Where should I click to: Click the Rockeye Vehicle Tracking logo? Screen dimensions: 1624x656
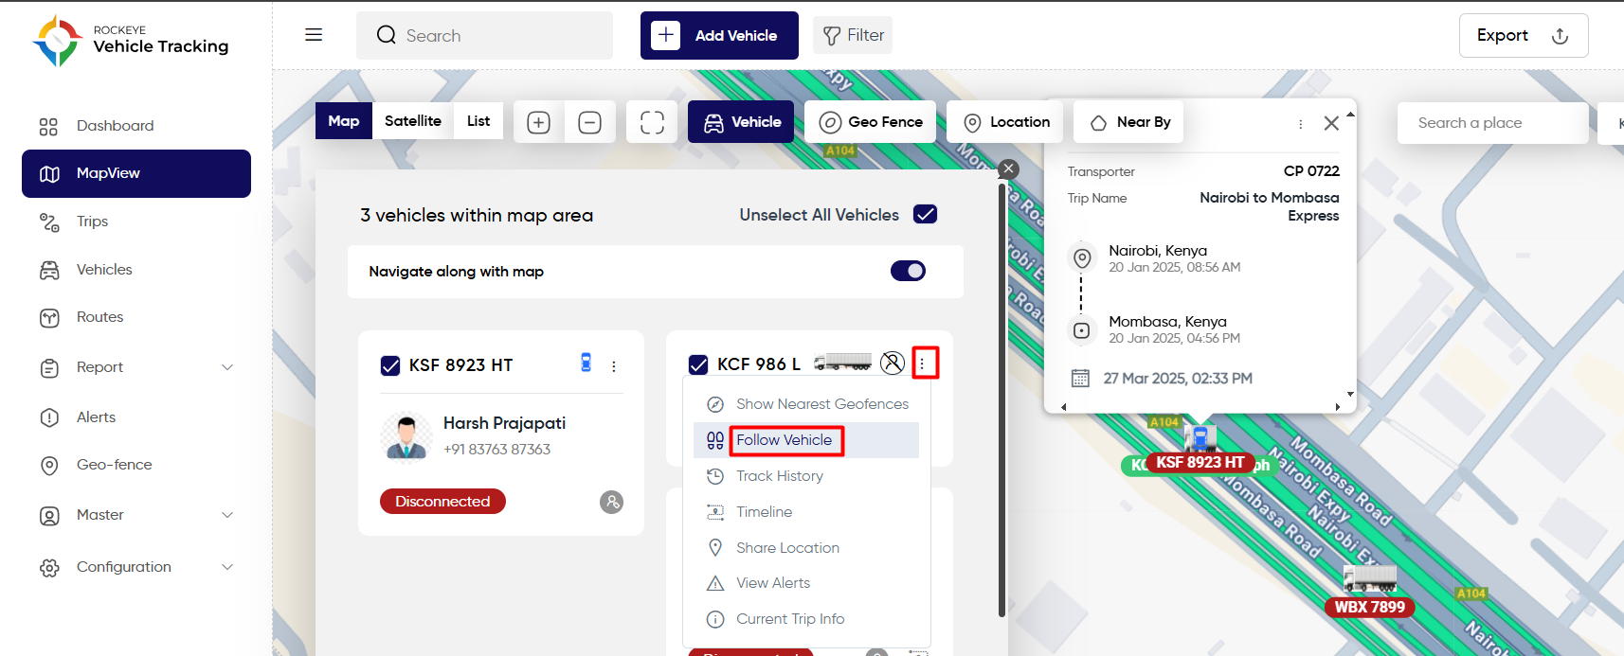coord(131,41)
